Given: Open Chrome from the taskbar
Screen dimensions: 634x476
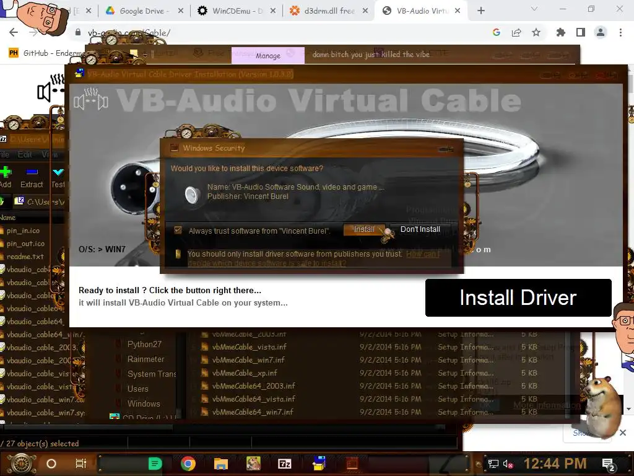Looking at the screenshot, I should [188, 464].
